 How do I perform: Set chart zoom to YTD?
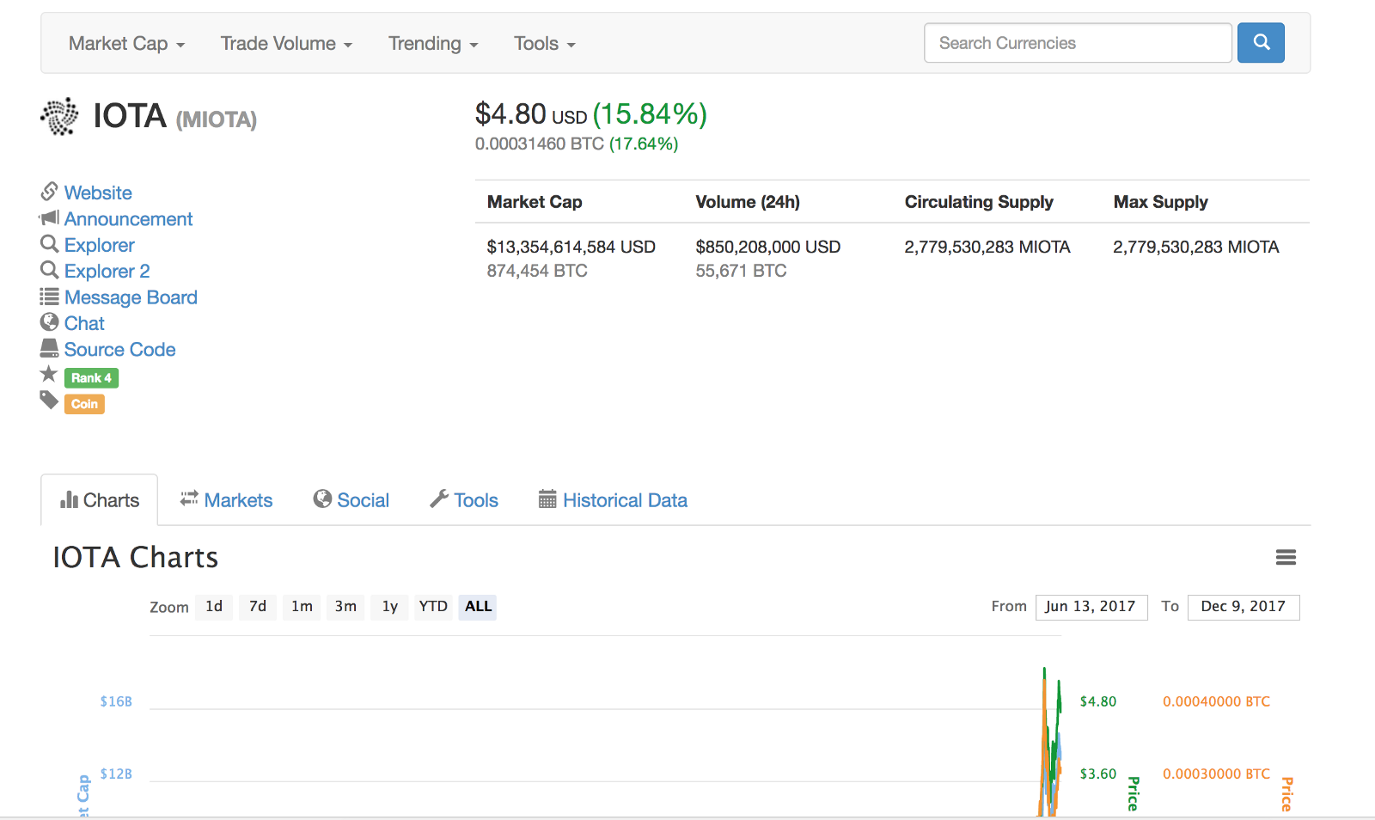tap(433, 607)
